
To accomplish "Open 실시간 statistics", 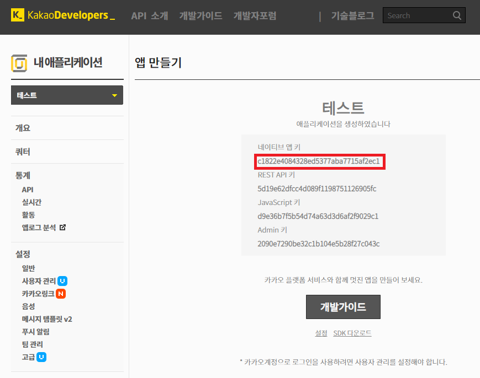I will point(31,202).
